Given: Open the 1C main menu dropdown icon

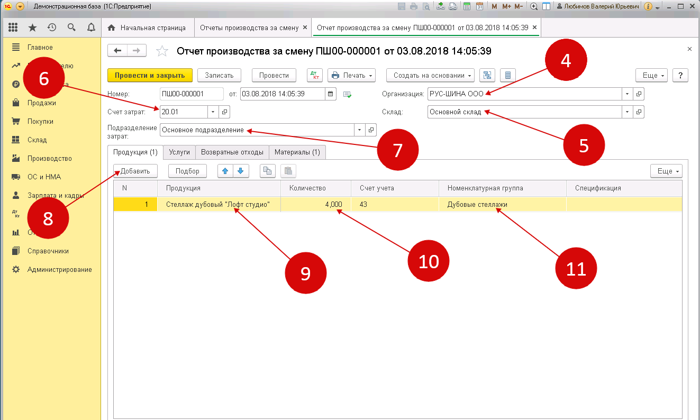Looking at the screenshot, I should [x=20, y=6].
